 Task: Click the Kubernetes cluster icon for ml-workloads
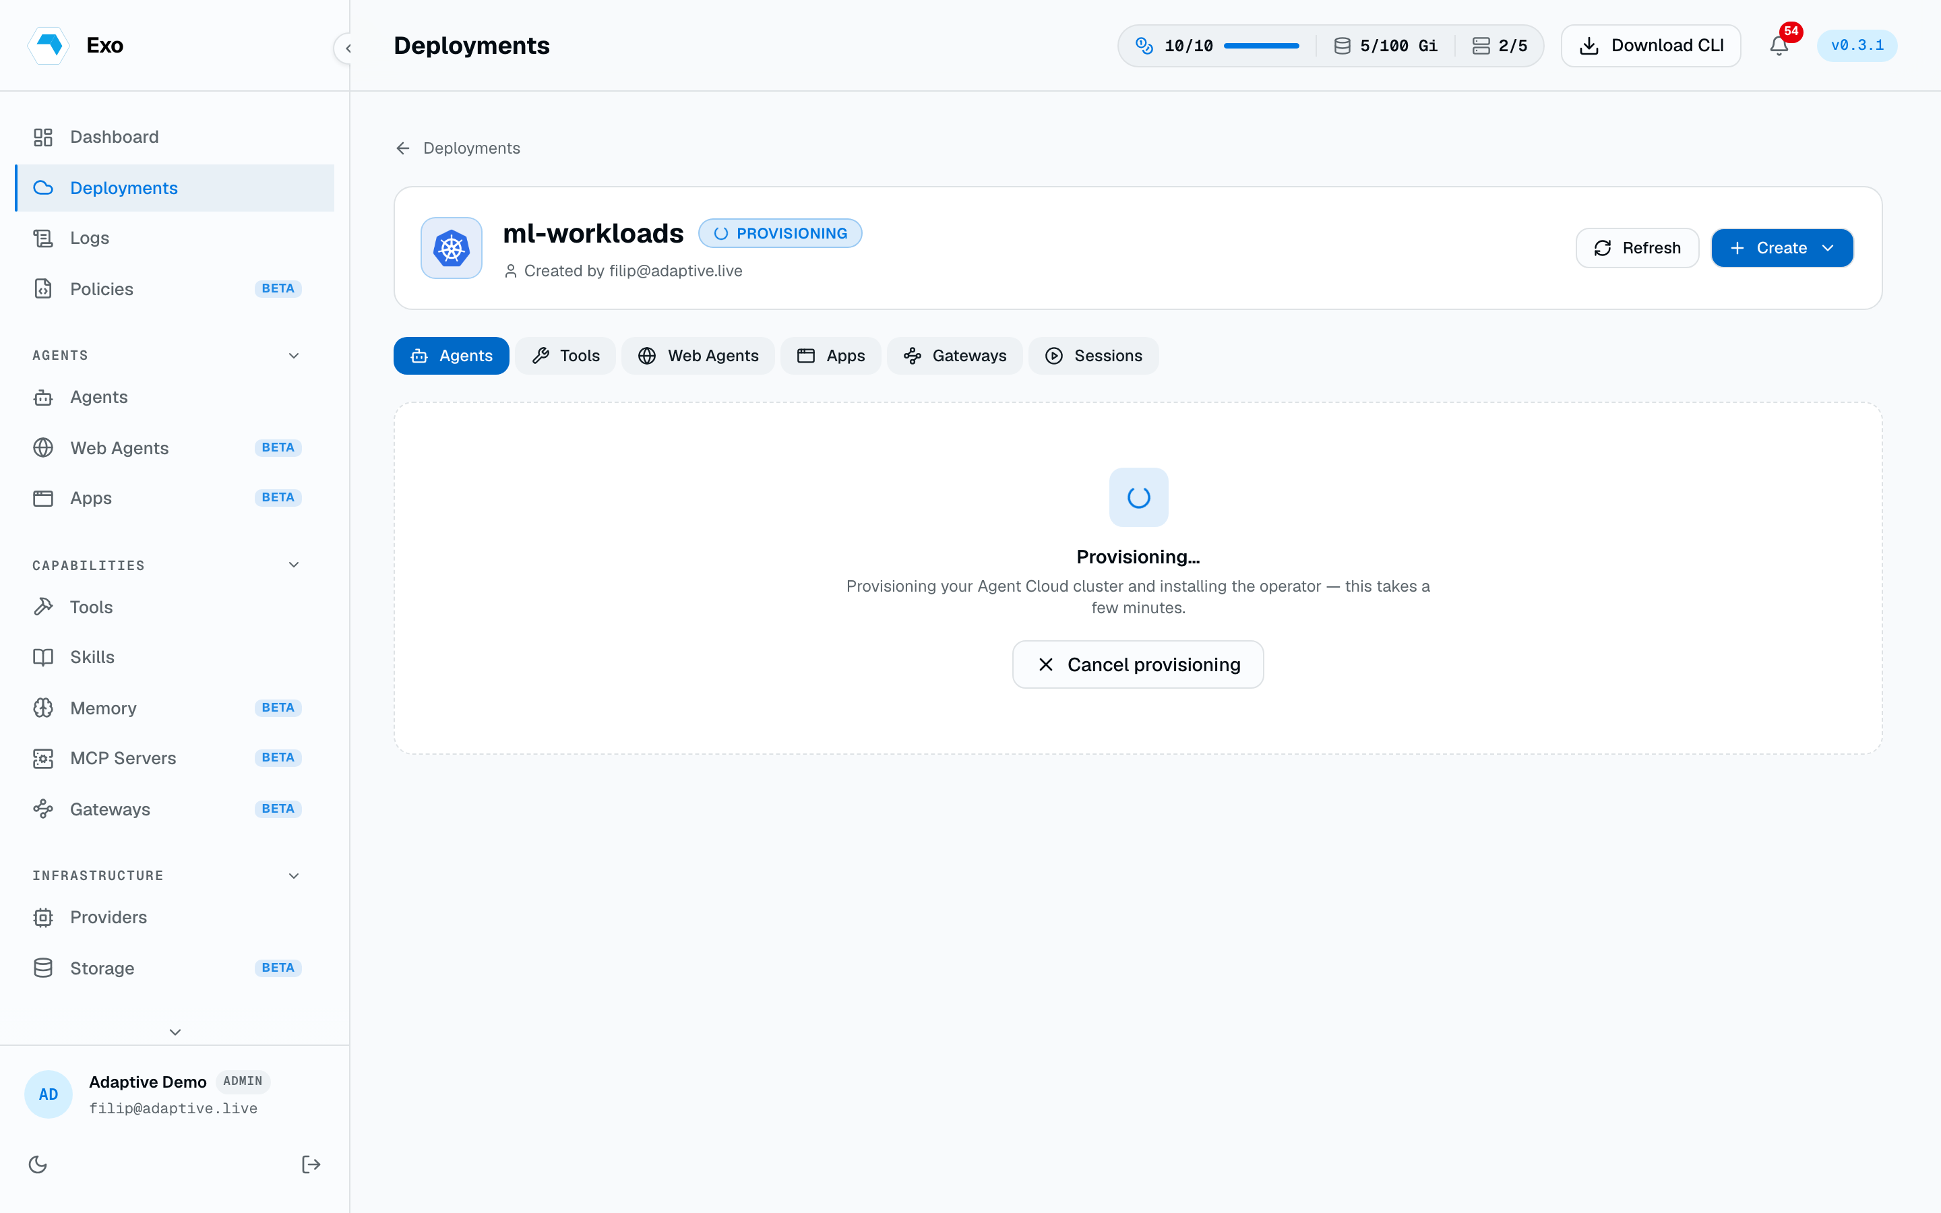(x=452, y=248)
